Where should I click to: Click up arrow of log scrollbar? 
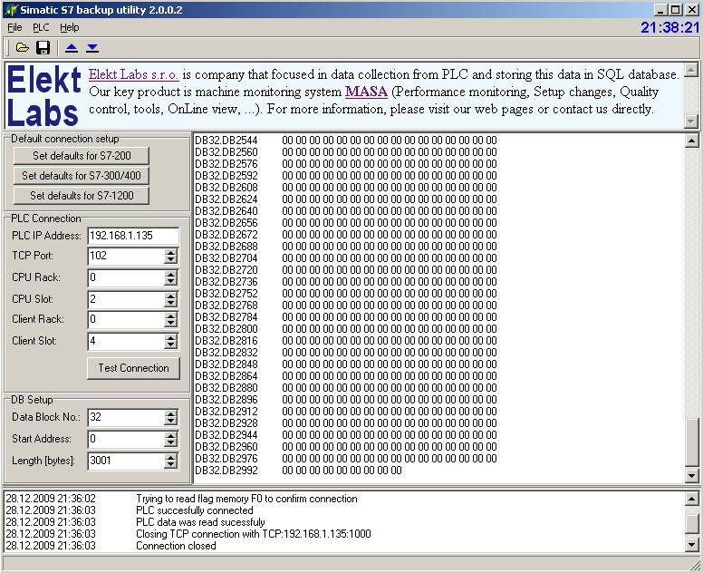pos(691,498)
